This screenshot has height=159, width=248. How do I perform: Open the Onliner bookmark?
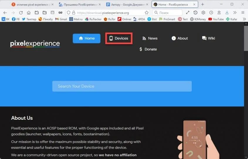[124, 19]
